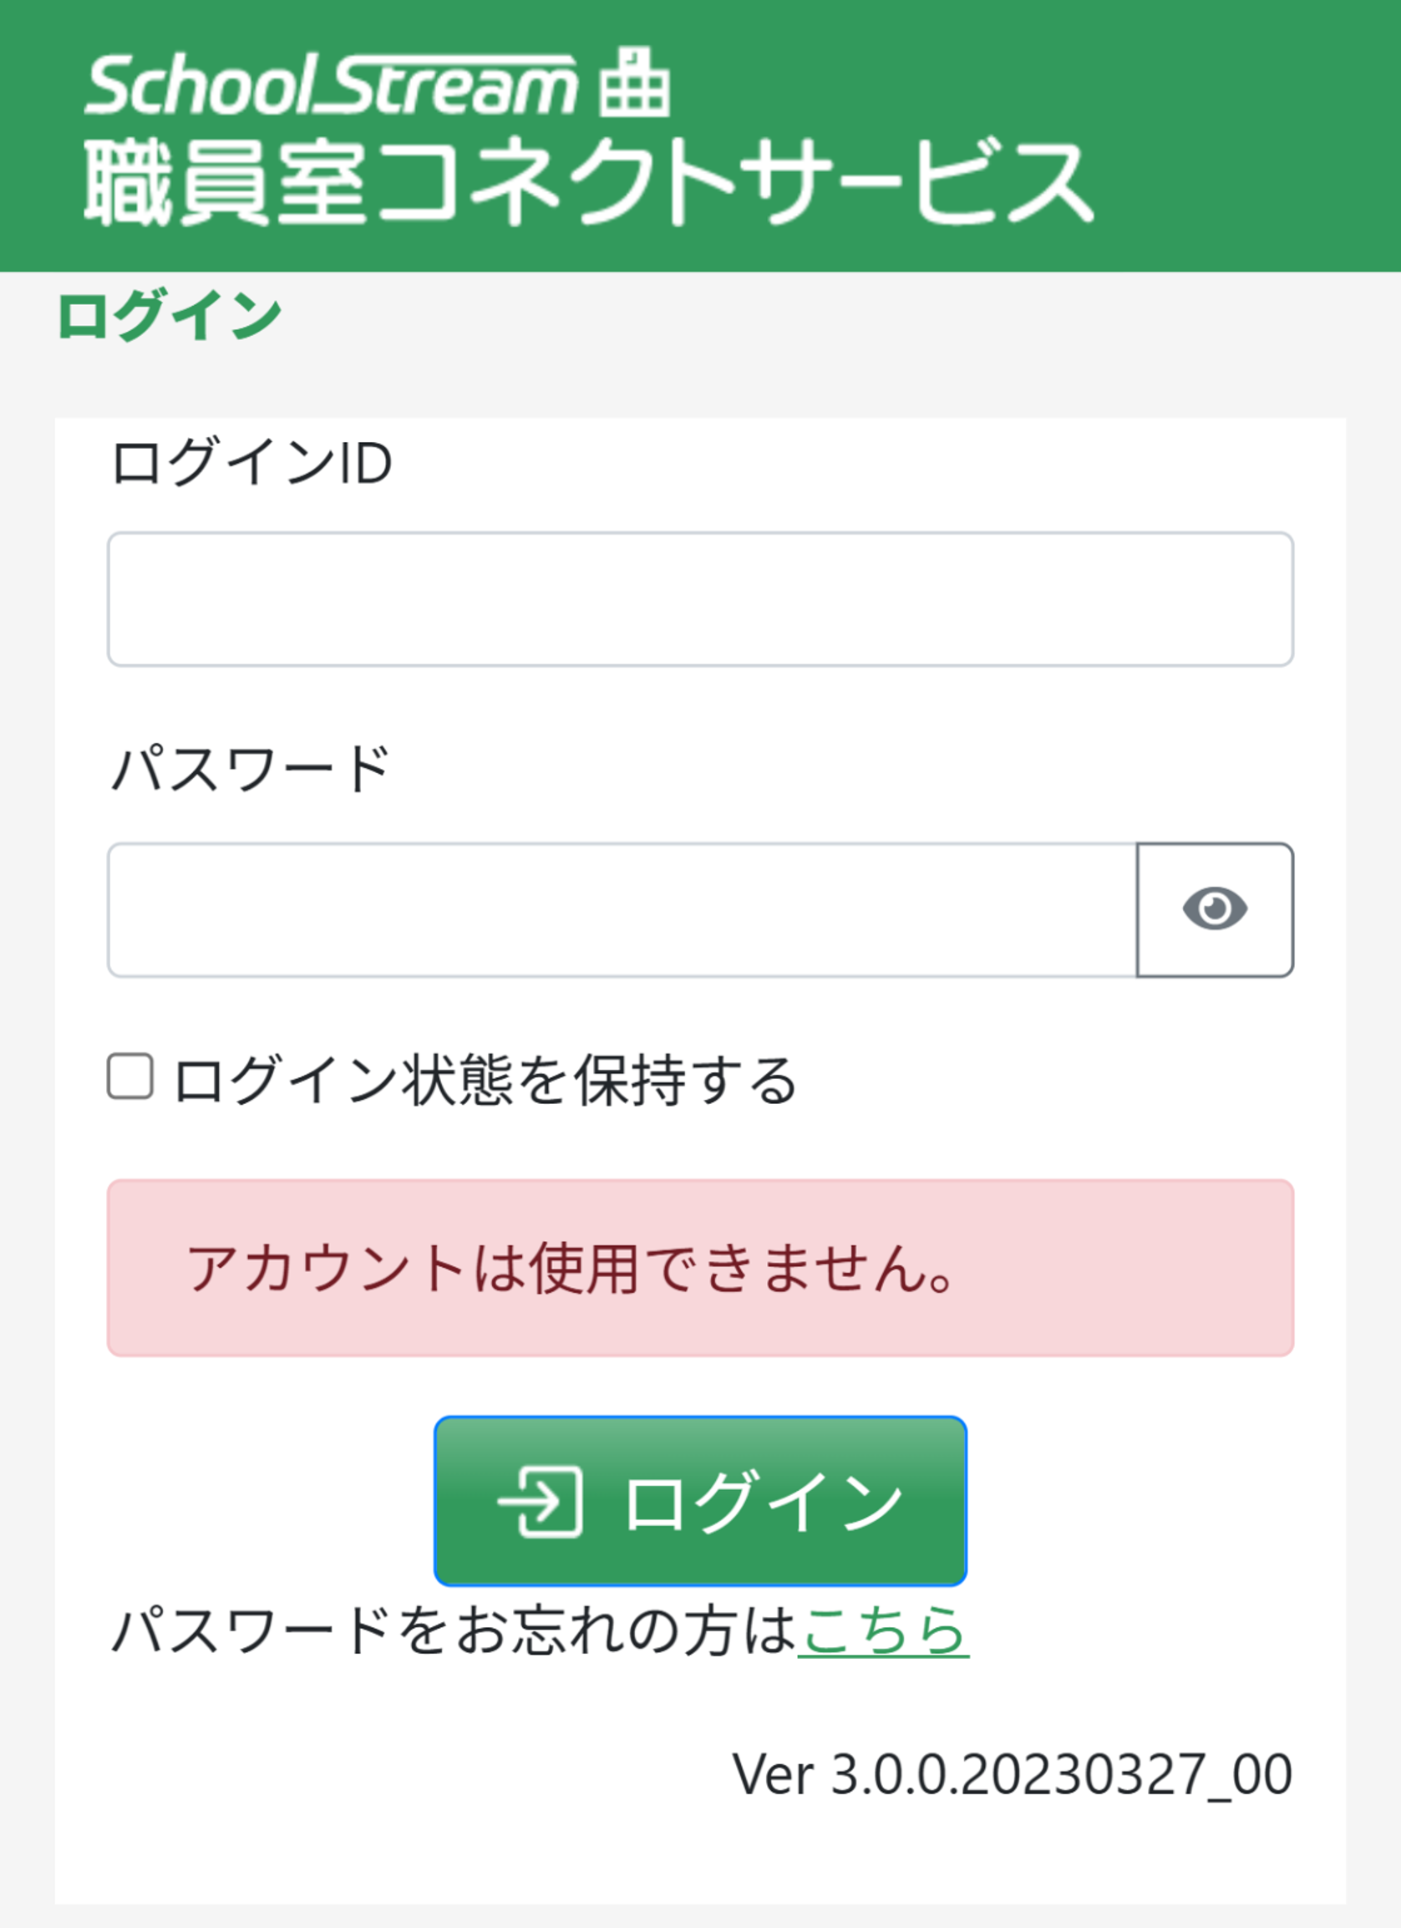Dismiss the アカウントは使用できません alert
This screenshot has width=1401, height=1928.
click(699, 1269)
